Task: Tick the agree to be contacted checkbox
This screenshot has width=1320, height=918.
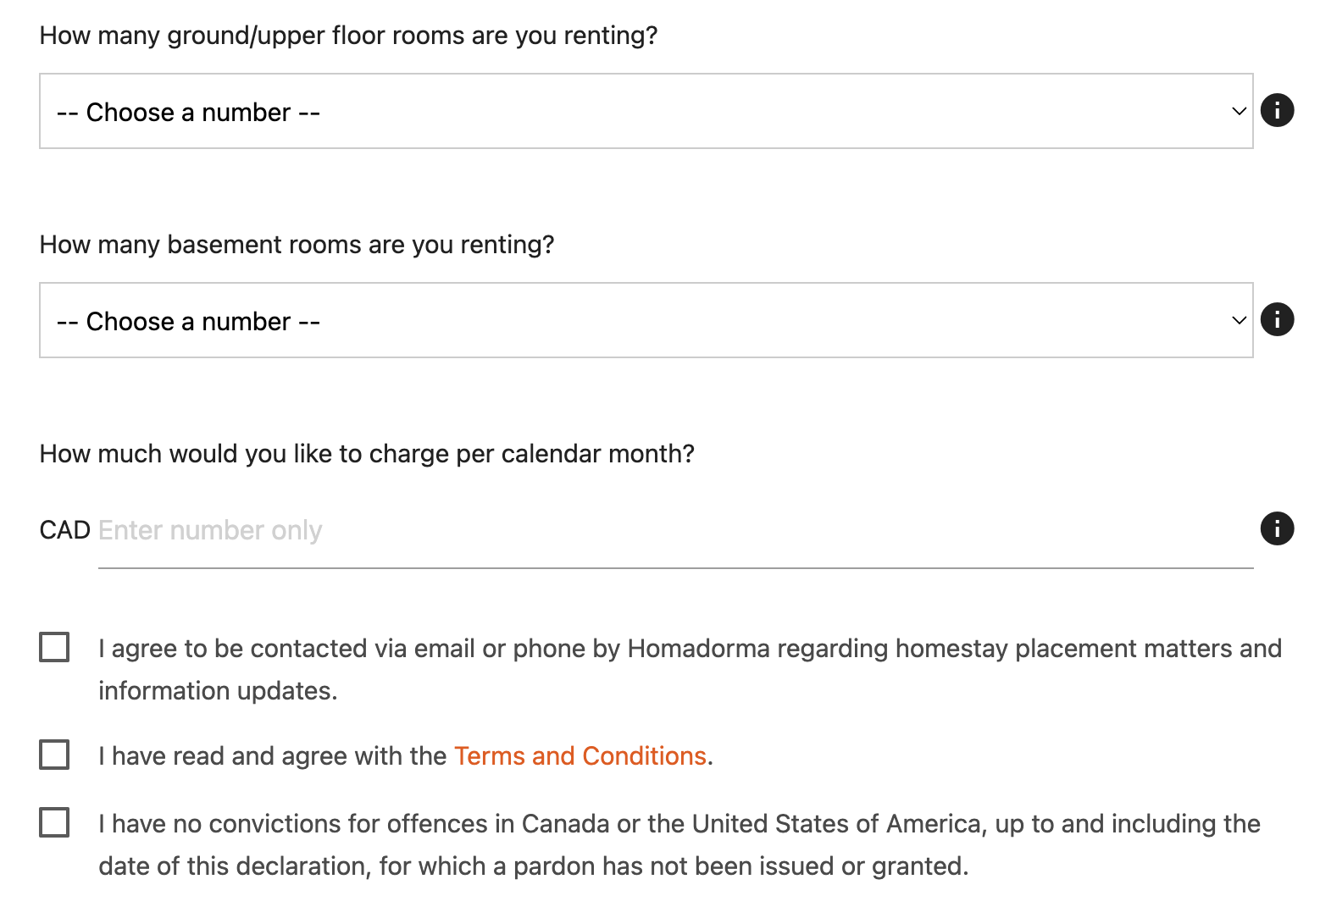Action: click(54, 647)
